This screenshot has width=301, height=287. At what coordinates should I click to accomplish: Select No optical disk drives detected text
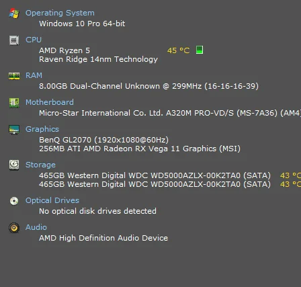97,211
